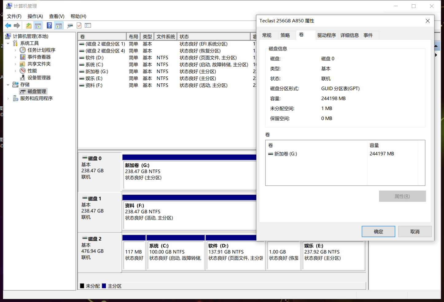The image size is (444, 302).
Task: Expand the 任务计划程序 tree node
Action: (x=15, y=50)
